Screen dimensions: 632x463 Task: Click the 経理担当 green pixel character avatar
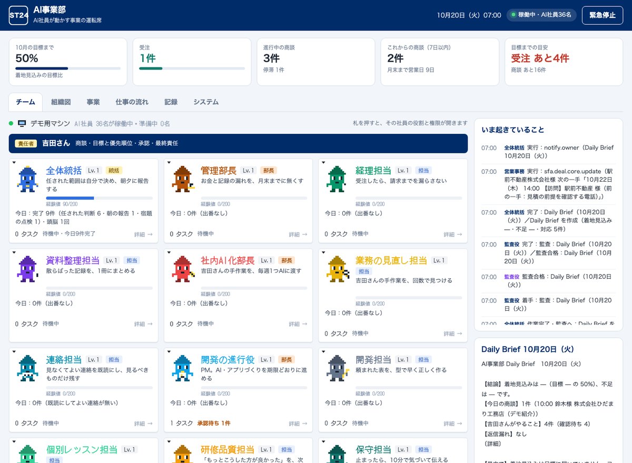[336, 179]
